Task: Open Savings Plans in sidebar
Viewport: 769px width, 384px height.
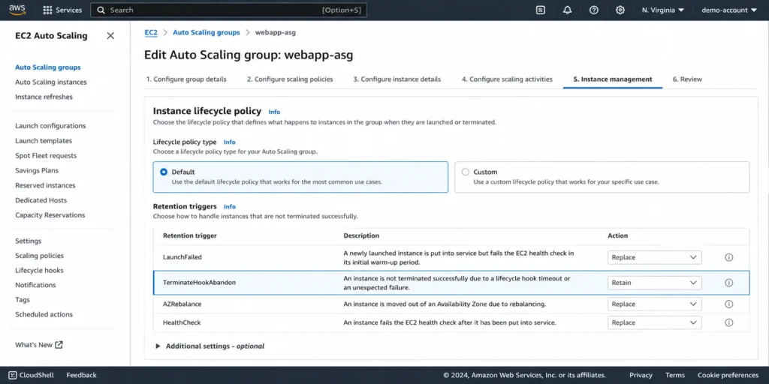Action: (x=37, y=170)
